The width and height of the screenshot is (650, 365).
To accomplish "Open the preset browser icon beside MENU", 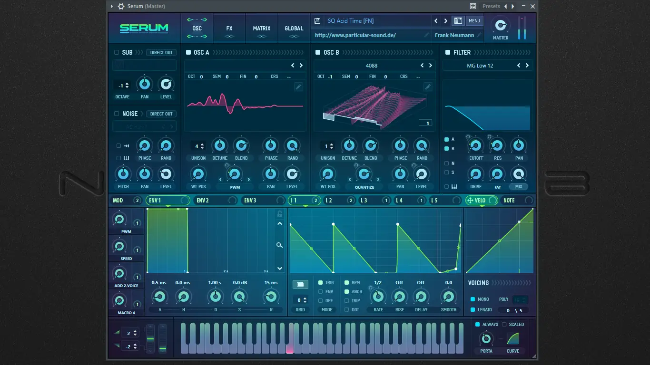I will coord(458,21).
